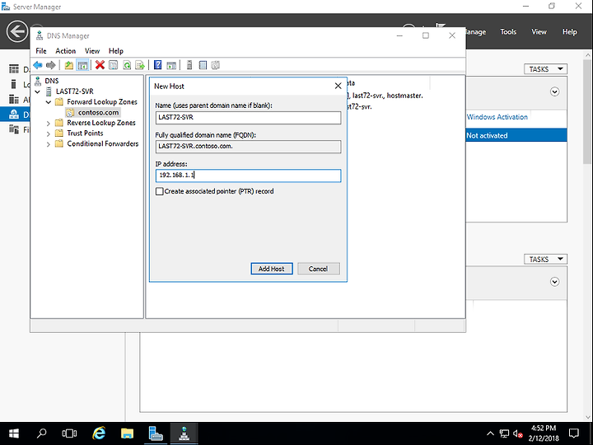This screenshot has height=445, width=593.
Task: Open the Properties toolbar icon
Action: click(113, 65)
